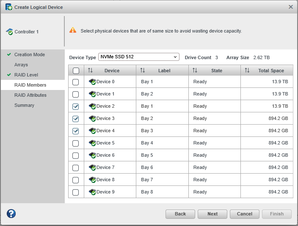This screenshot has width=298, height=226.
Task: Click the sort arrows in Device column
Action: (91, 71)
